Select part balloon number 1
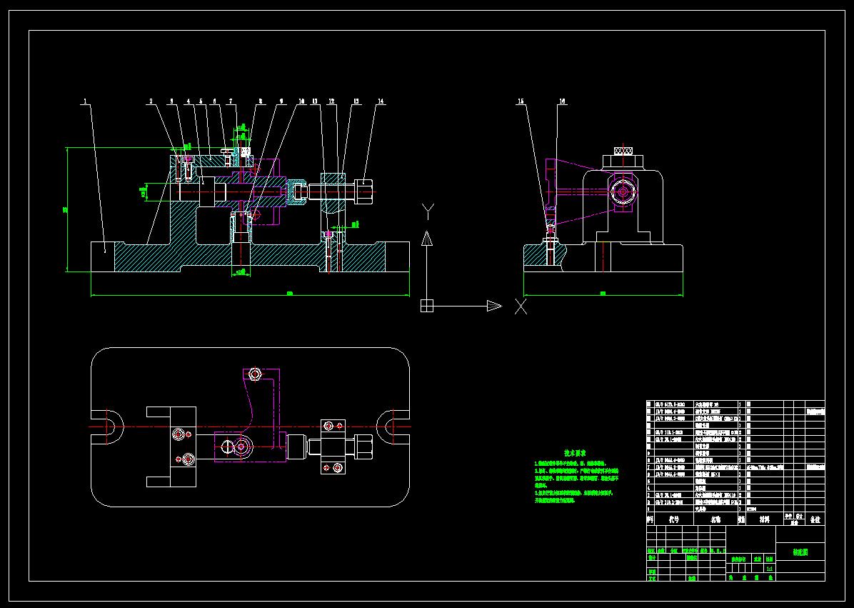Viewport: 854px width, 608px height. coord(86,101)
